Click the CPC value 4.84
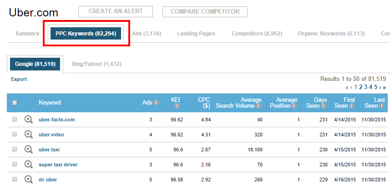 click(x=206, y=120)
